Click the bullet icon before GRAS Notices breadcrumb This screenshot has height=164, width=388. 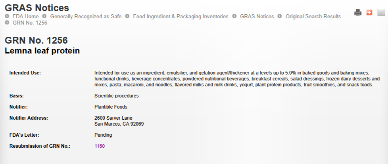(x=234, y=16)
